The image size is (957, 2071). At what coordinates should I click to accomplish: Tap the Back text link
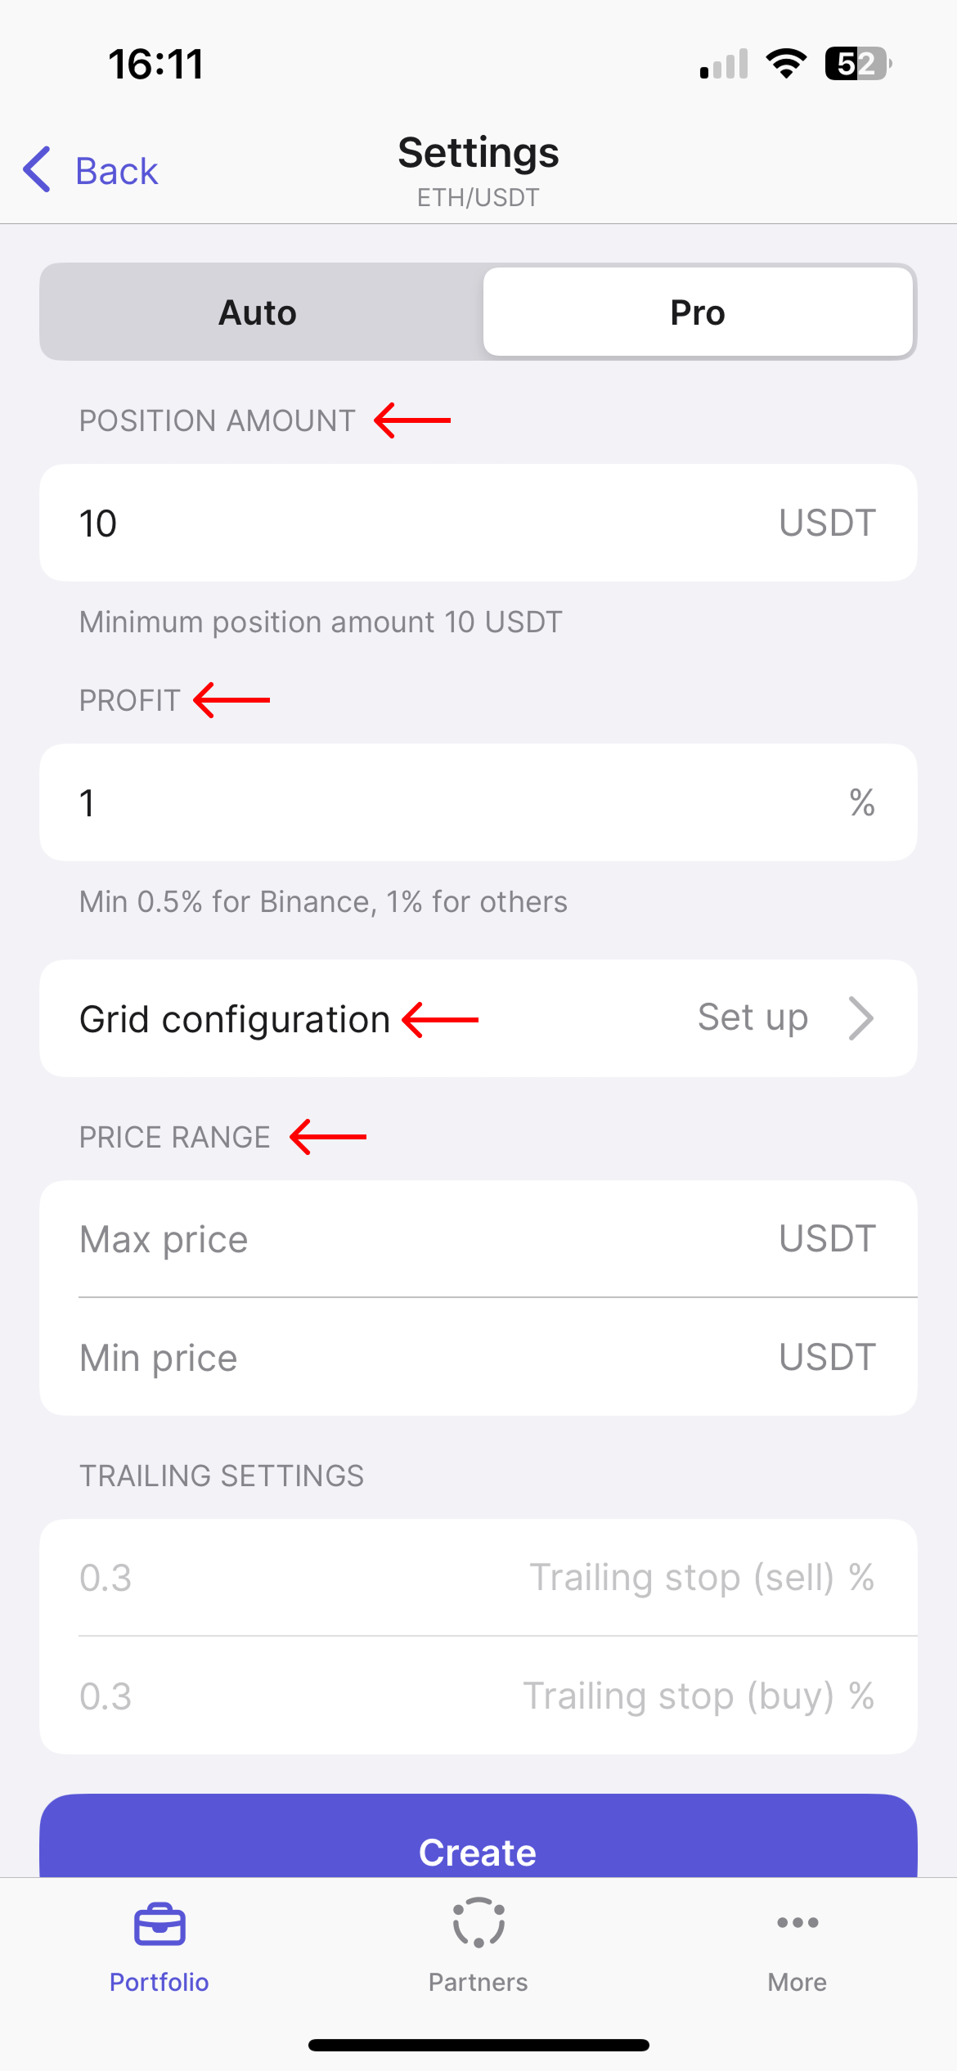click(x=117, y=171)
